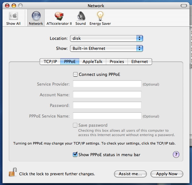Open the Location dropdown showing disk
Screen dimensions: 192x185
(107, 38)
